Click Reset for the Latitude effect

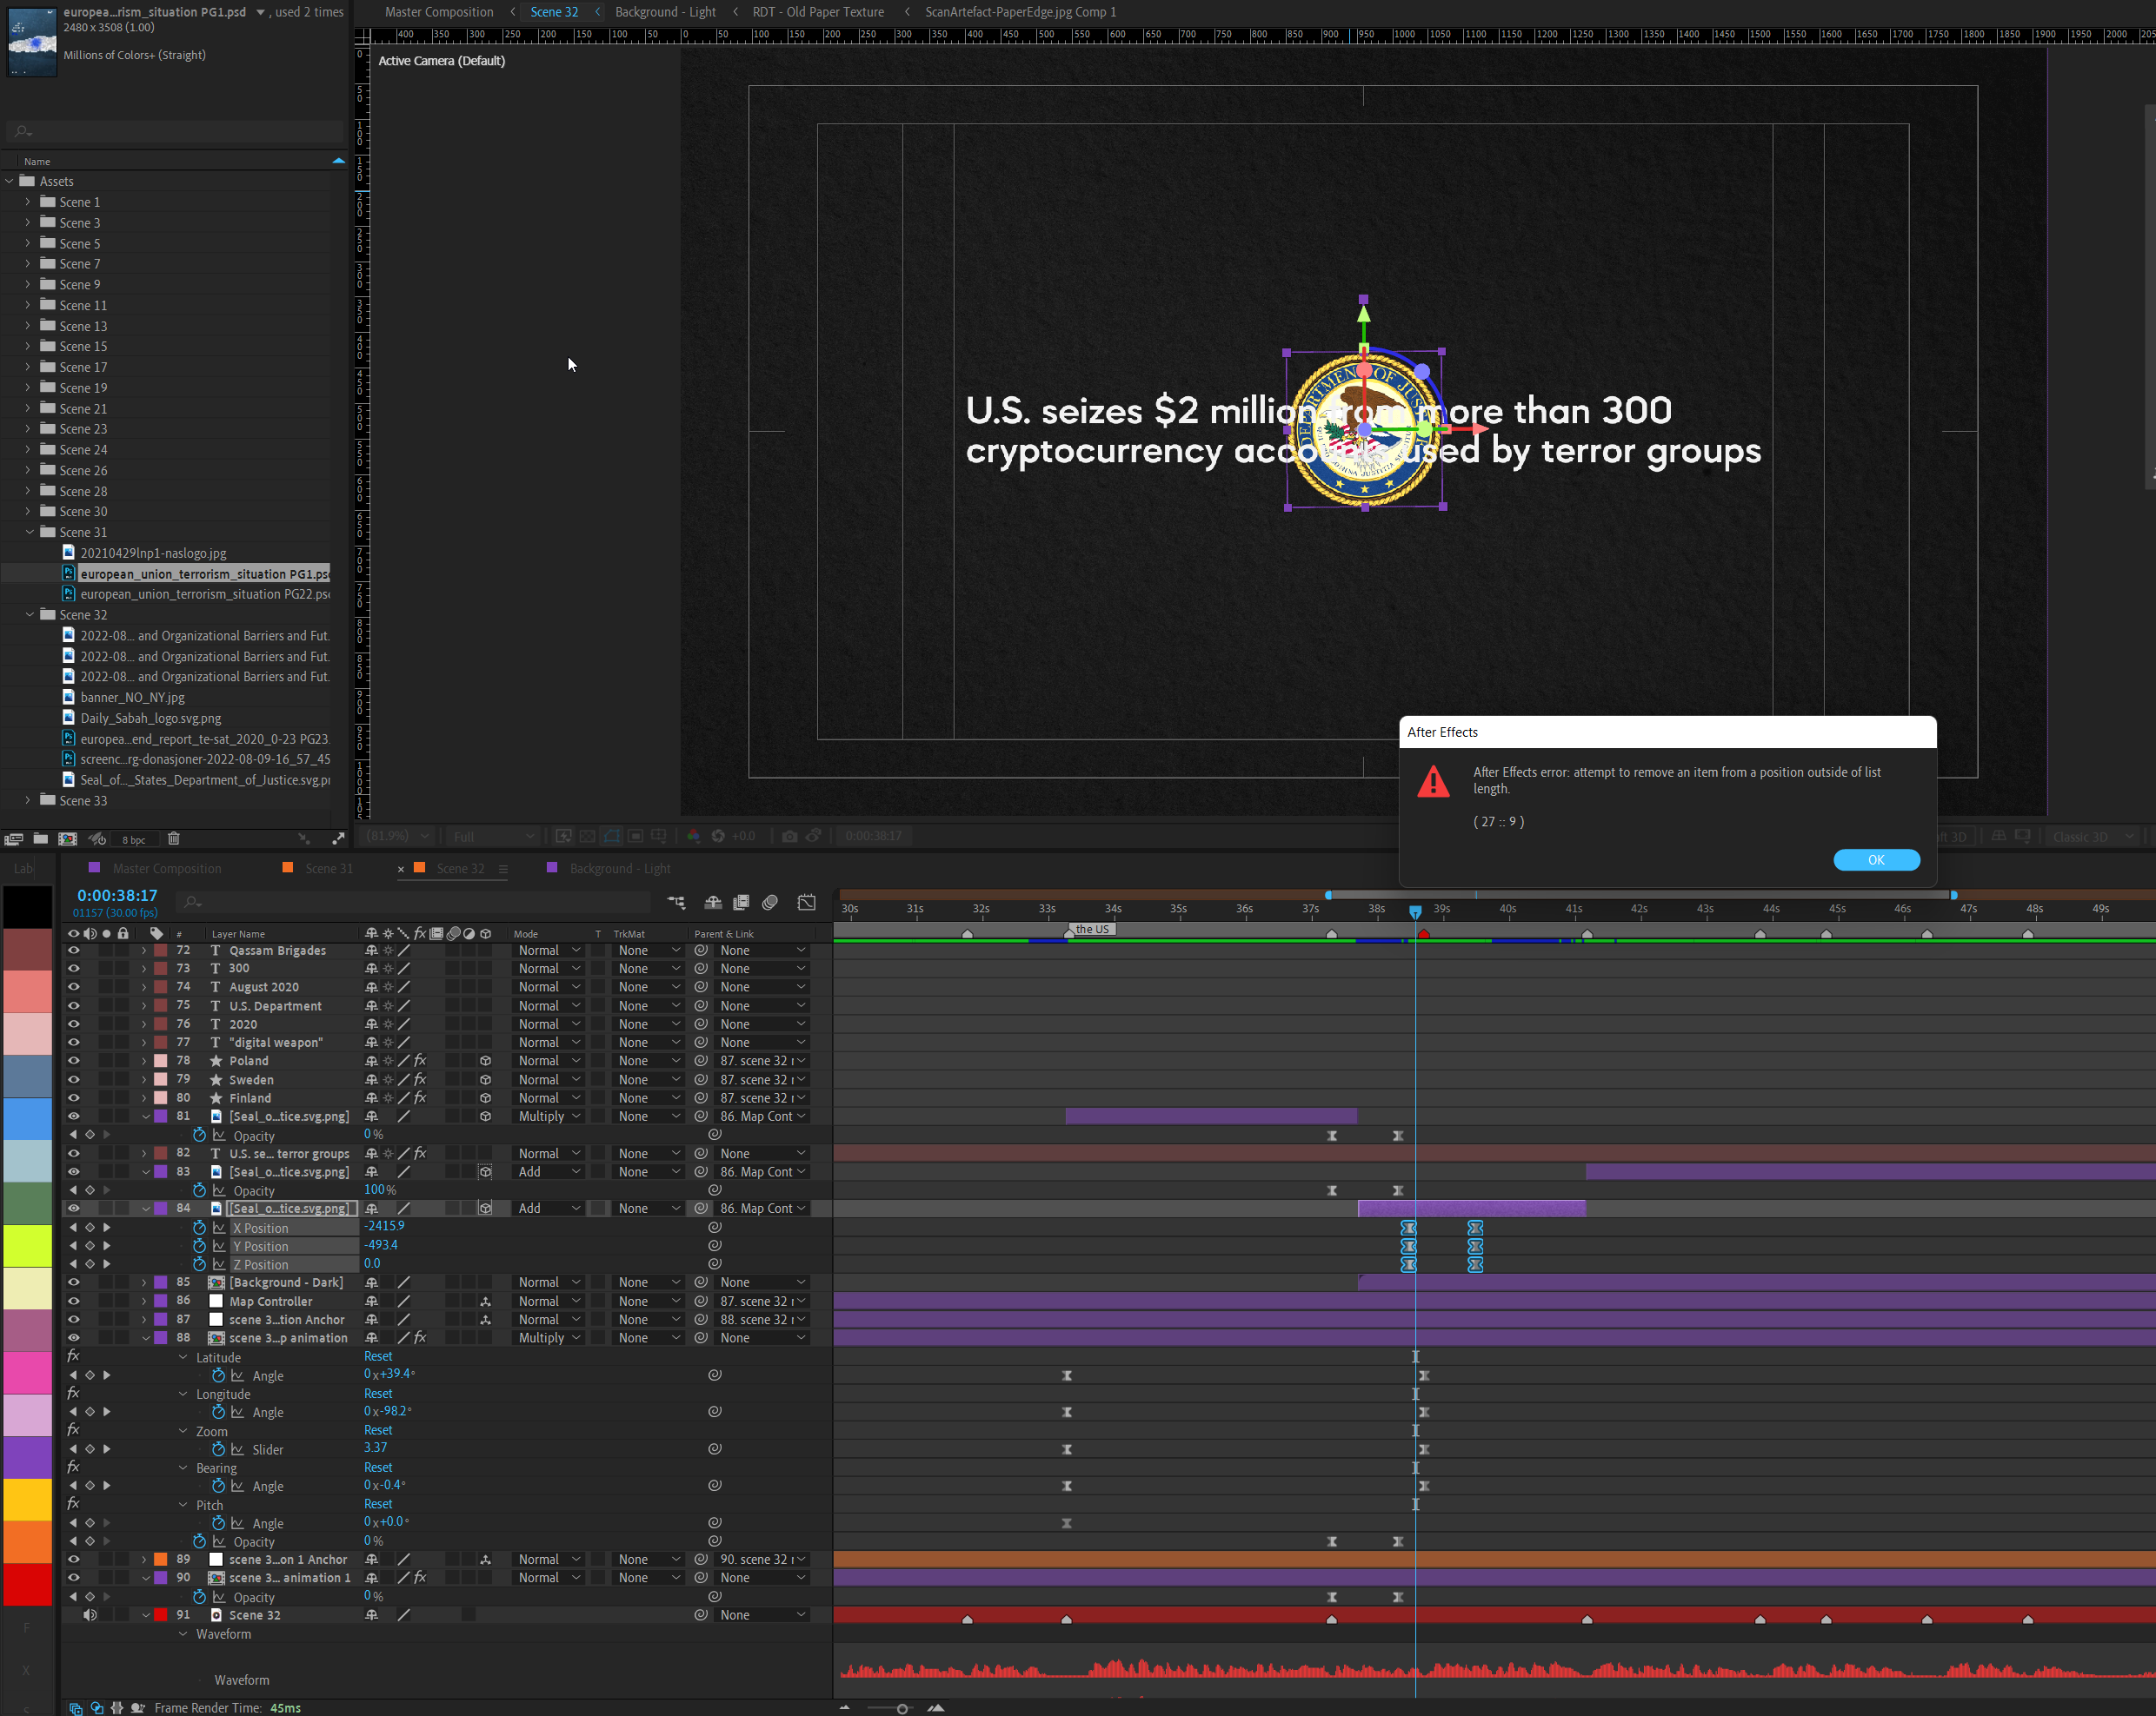point(378,1356)
